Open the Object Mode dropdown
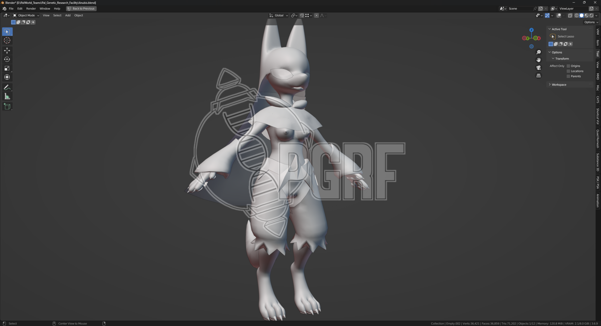The height and width of the screenshot is (326, 601). click(26, 15)
